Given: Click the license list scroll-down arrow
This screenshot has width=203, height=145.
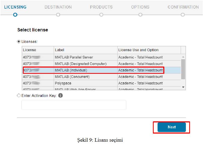Looking at the screenshot, I should (x=183, y=87).
